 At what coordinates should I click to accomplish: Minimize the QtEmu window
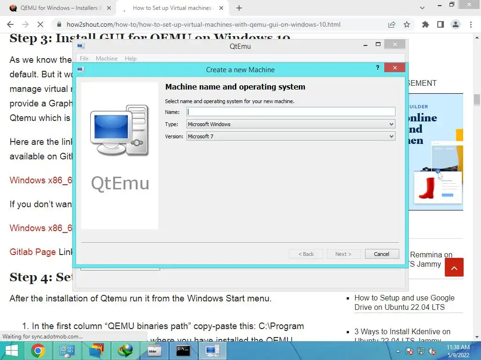pyautogui.click(x=365, y=45)
